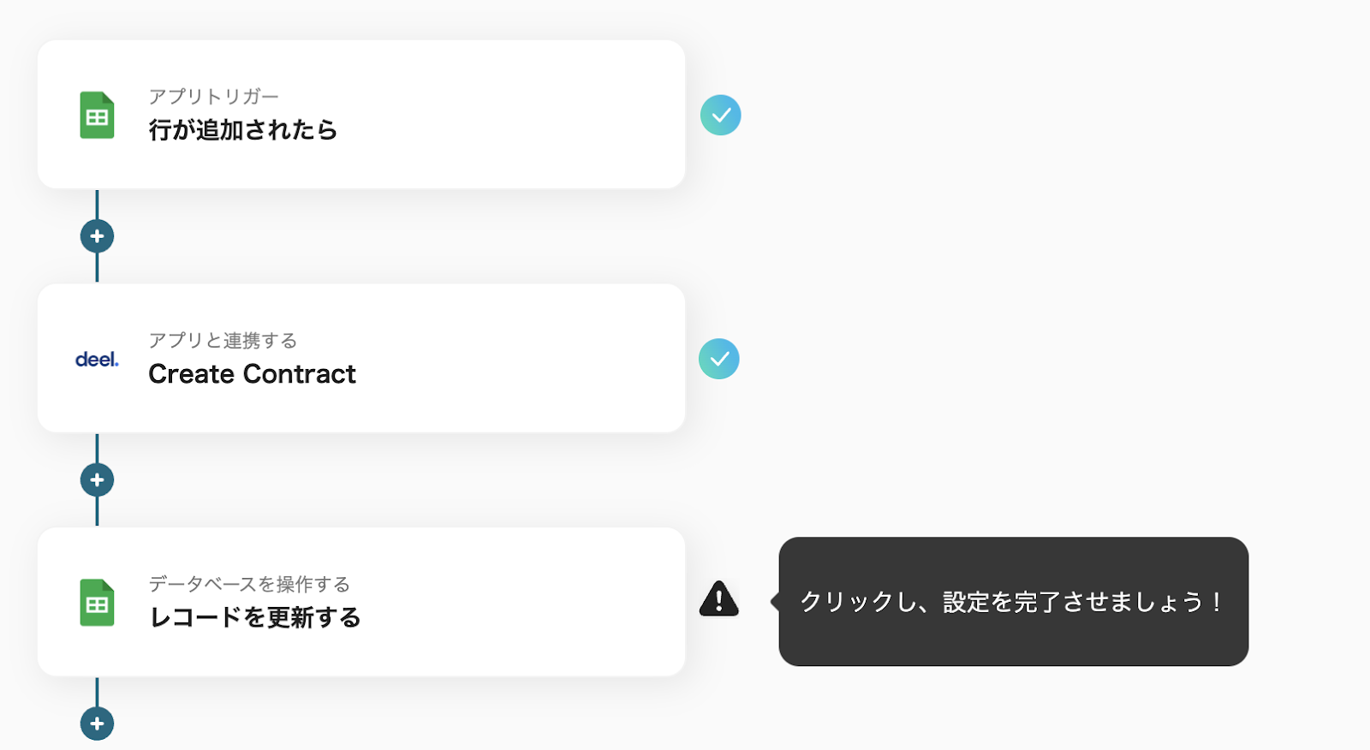1370x750 pixels.
Task: Click the クリックし、設定を完了させましょう tooltip
Action: coord(1013,602)
